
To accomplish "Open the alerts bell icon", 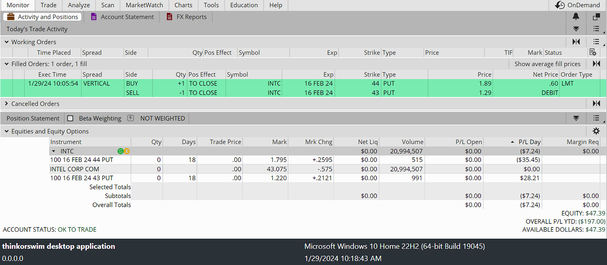I will coord(576,17).
